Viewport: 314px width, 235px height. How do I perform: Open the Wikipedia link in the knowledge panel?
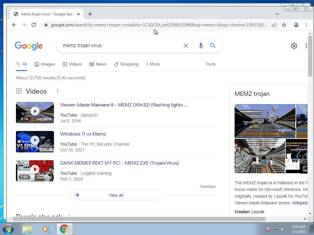[x=300, y=203]
